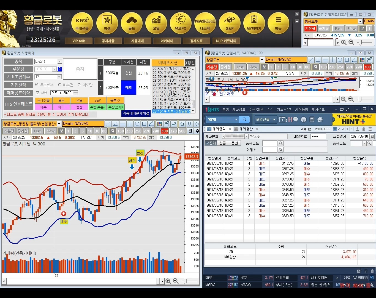The image size is (376, 298).
Task: Click search magnifier next to 7979 field
Action: [x=244, y=119]
